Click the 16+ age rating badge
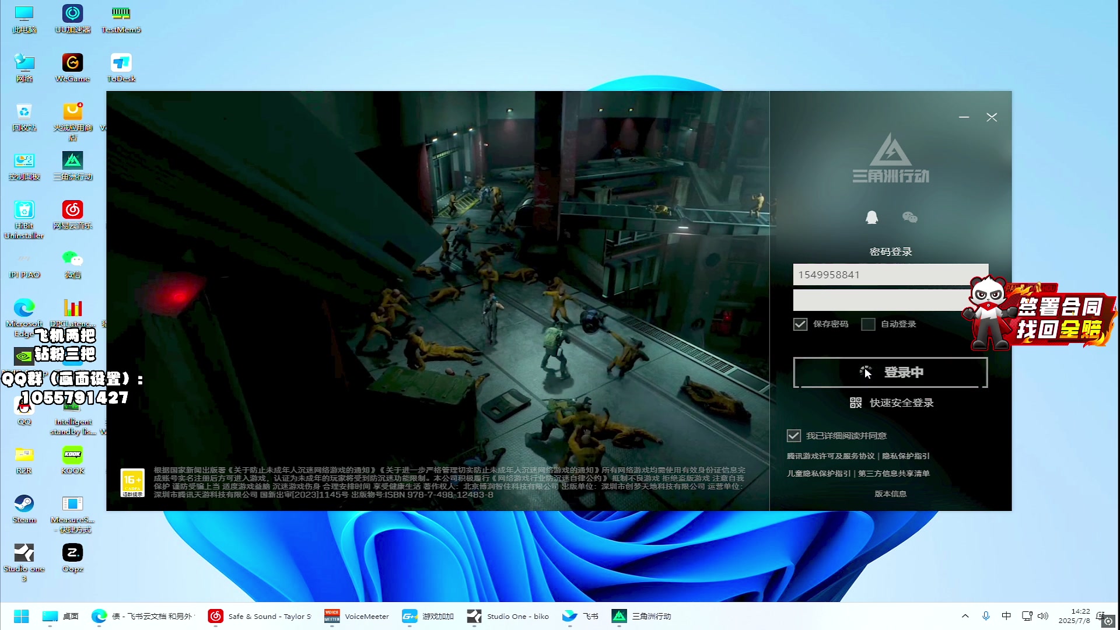The height and width of the screenshot is (630, 1120). [132, 483]
